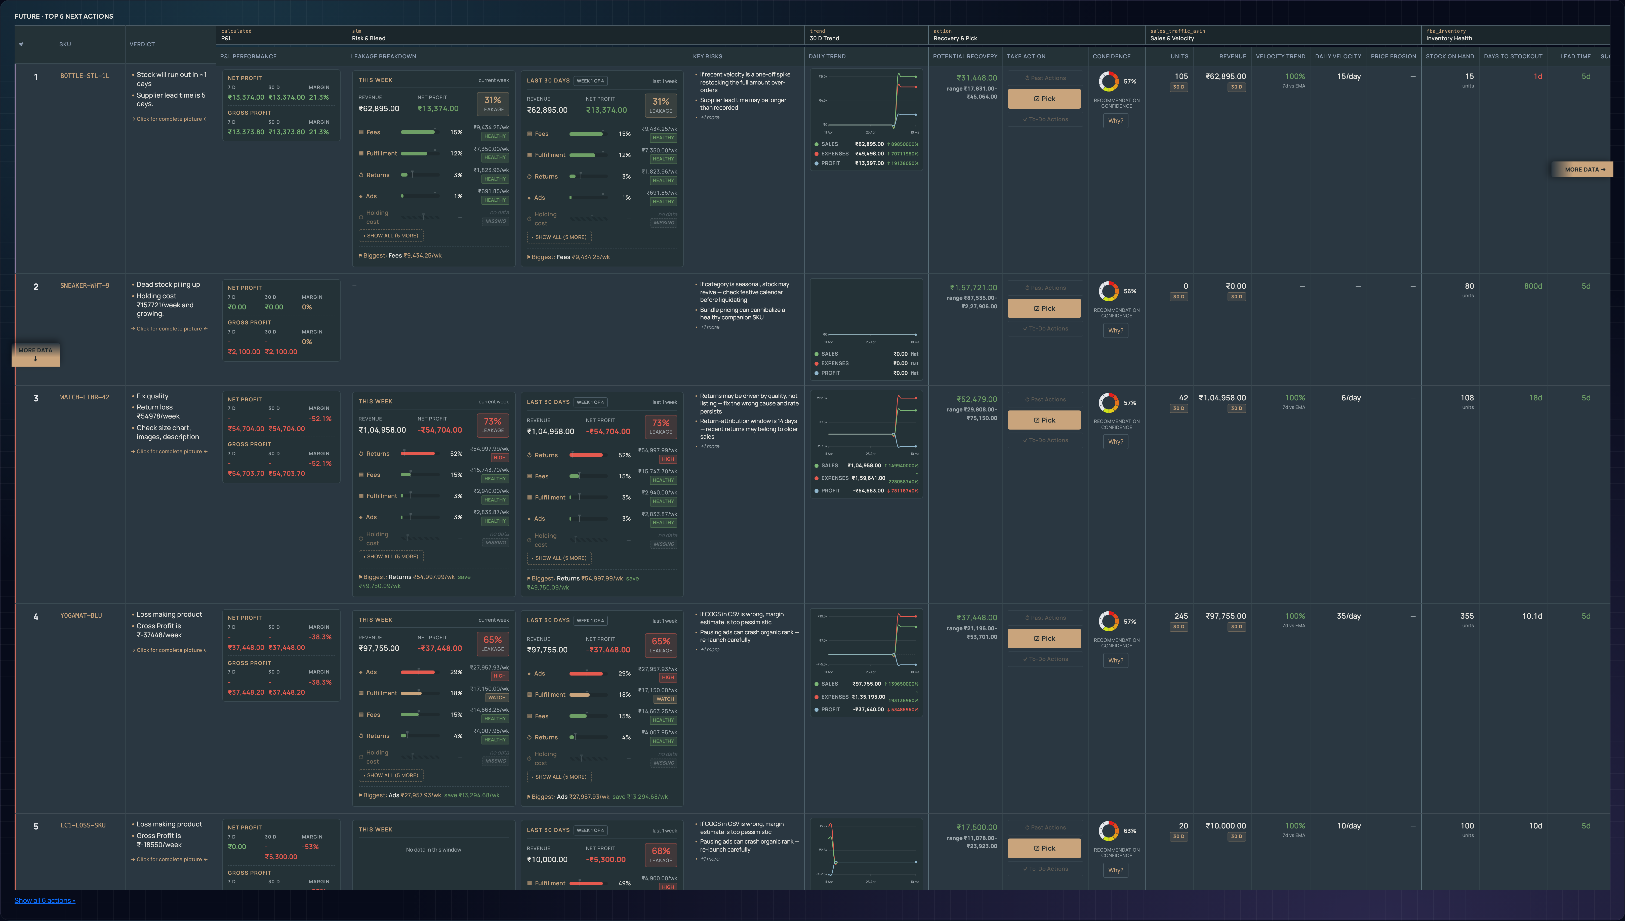
Task: Click the Returns icon in WATCH-LTHR-42 This Week card
Action: (361, 453)
